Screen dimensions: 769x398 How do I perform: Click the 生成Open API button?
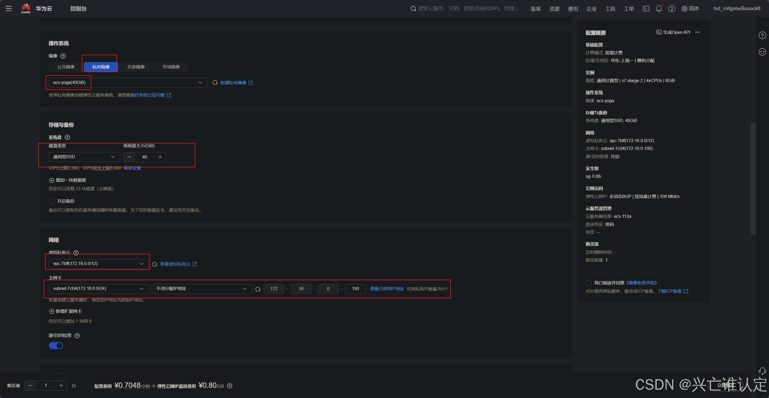(x=673, y=32)
